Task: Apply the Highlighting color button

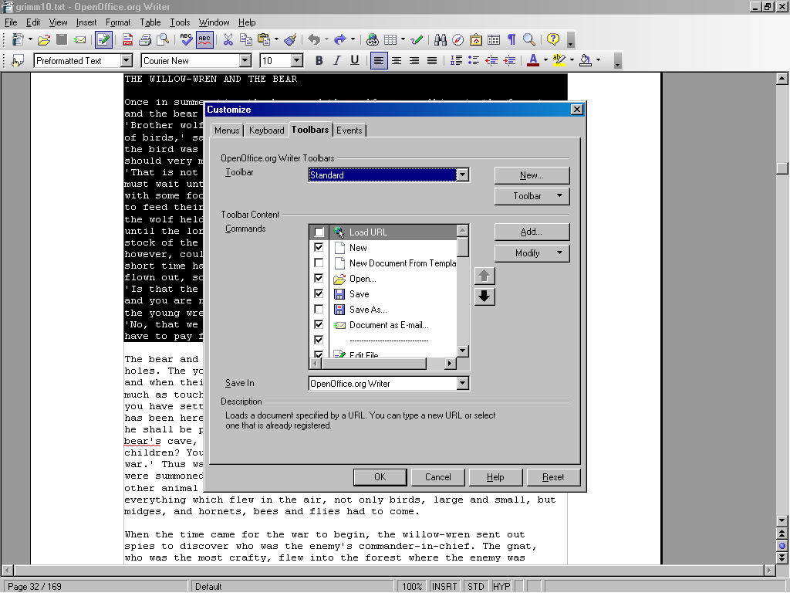Action: coord(559,61)
